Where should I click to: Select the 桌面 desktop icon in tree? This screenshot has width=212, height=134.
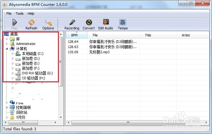[6, 34]
